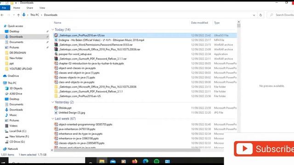Click the _Getintopc.com_ProPlus2016.en-US folder icon

pyautogui.click(x=56, y=96)
